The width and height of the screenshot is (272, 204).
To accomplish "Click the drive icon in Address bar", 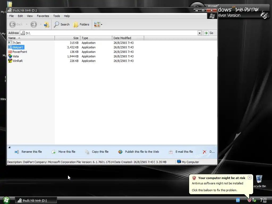I will pyautogui.click(x=23, y=33).
